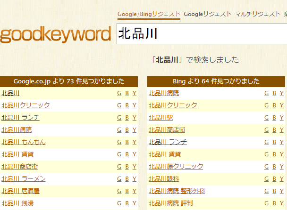
Task: Click Y for Bing-column 北品川駅 row
Action: click(282, 118)
